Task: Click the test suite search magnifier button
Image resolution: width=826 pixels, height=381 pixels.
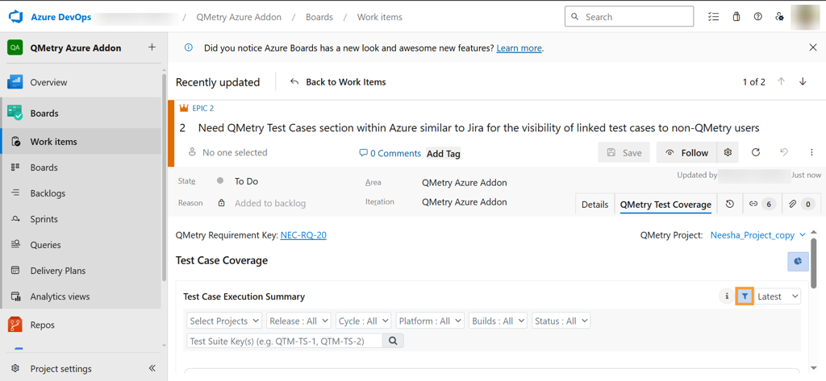Action: (393, 341)
